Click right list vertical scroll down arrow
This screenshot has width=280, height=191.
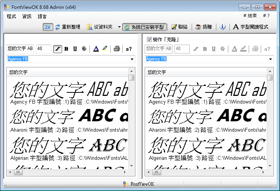[270, 166]
